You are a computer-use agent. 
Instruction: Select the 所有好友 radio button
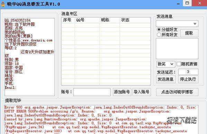(x=159, y=35)
